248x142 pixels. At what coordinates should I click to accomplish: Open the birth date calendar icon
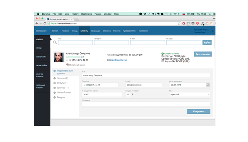coord(208,85)
